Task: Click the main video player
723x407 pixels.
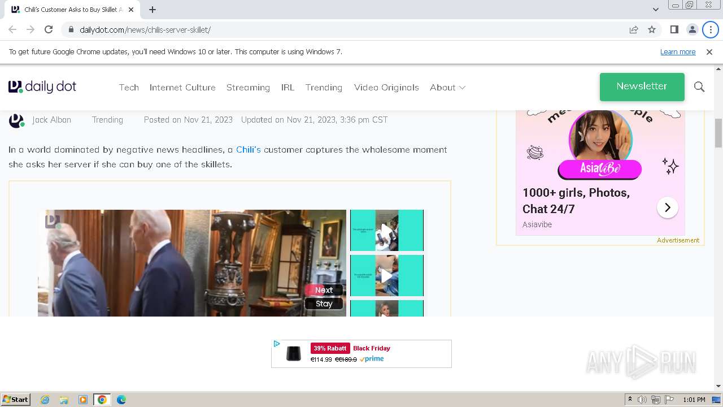Action: (192, 263)
